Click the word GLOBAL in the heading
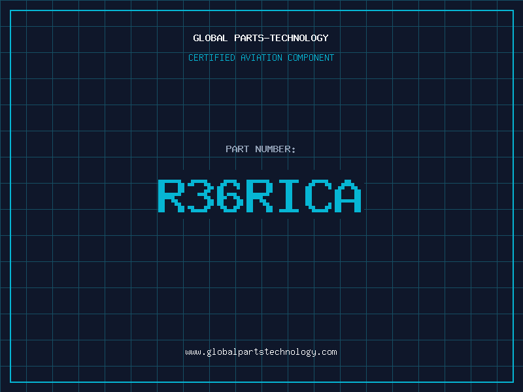Viewport: 523px width, 392px height. 211,38
